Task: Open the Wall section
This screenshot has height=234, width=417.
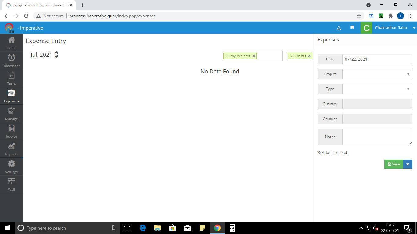Action: coord(11,184)
